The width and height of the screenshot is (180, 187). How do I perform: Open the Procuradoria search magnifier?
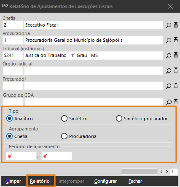point(169,41)
